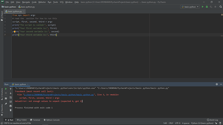The height and width of the screenshot is (125, 223).
Task: Click 'basic python.py' file breadcrumb
Action: (27, 7)
